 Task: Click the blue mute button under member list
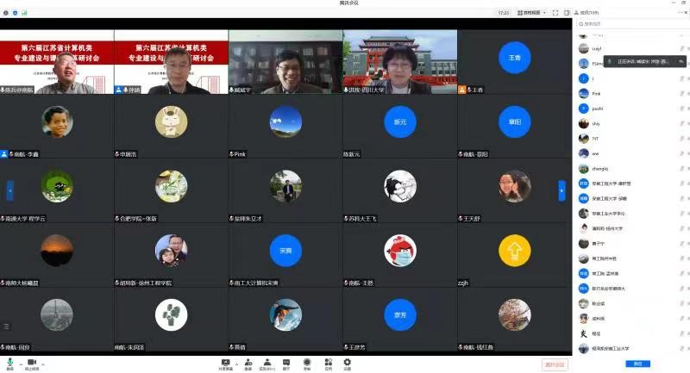point(637,364)
